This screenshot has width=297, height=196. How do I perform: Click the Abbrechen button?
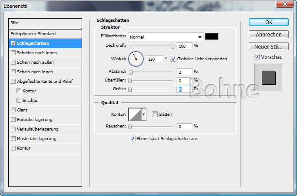[268, 34]
